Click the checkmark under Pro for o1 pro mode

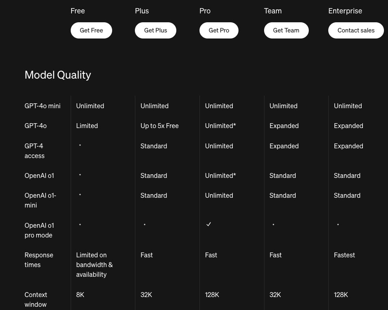pyautogui.click(x=208, y=224)
